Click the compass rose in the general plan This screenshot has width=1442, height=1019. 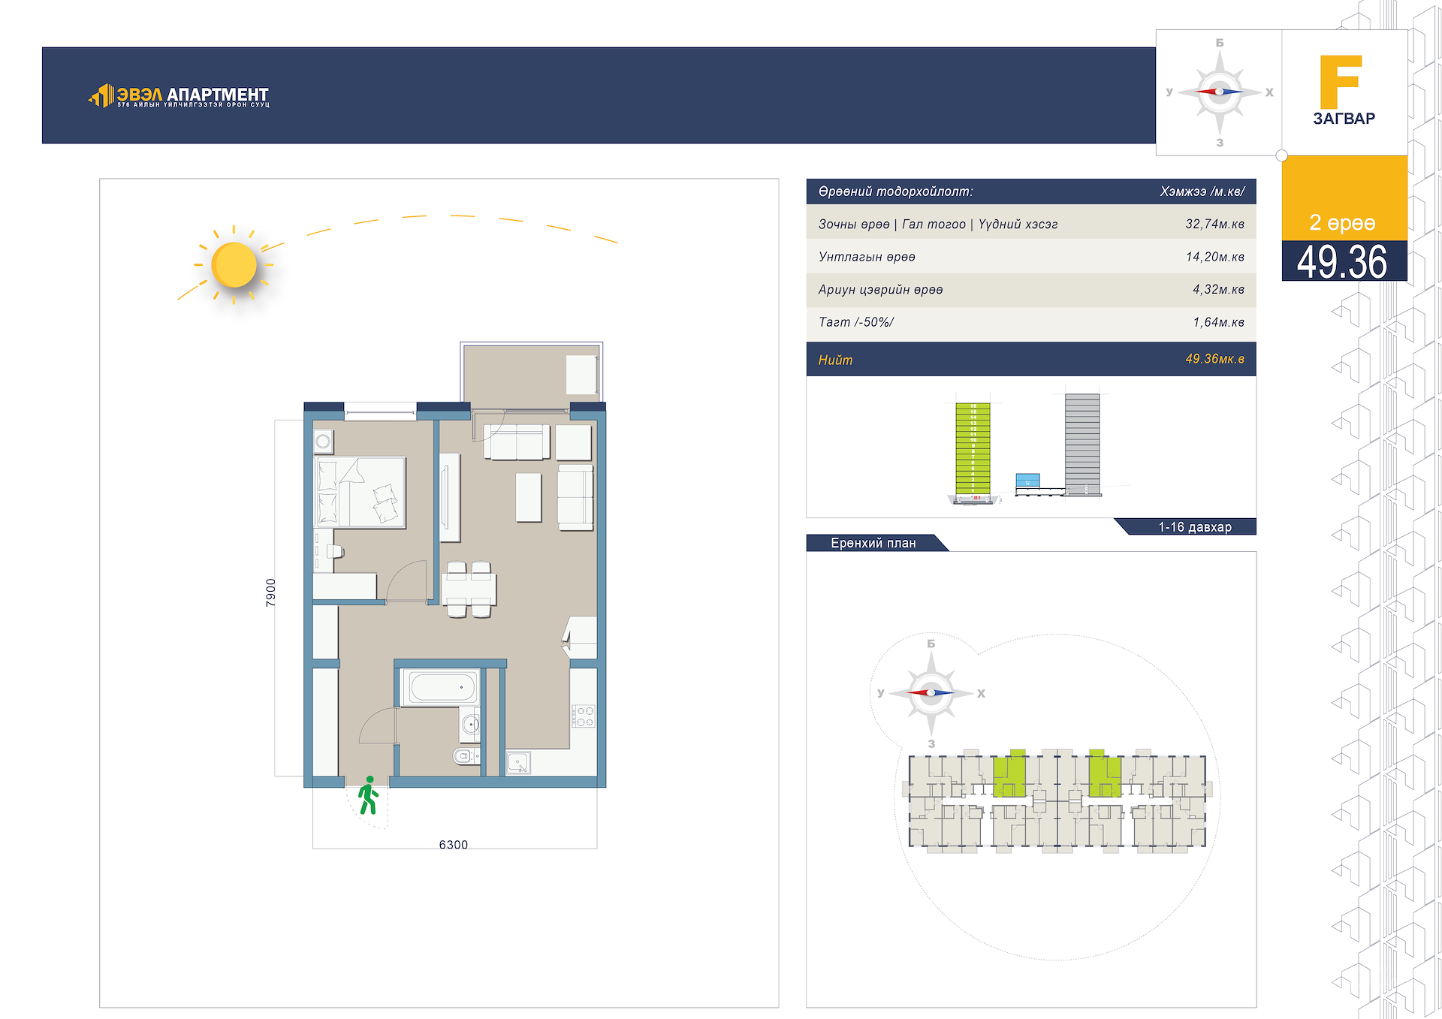[x=931, y=693]
